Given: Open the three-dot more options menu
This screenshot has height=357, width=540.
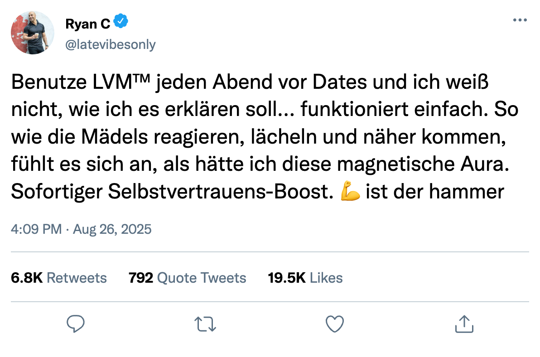Looking at the screenshot, I should point(520,20).
